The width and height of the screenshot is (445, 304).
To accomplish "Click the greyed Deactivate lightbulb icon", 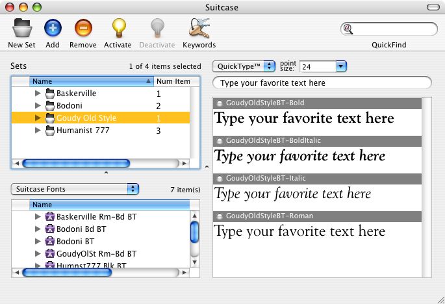I will click(157, 28).
